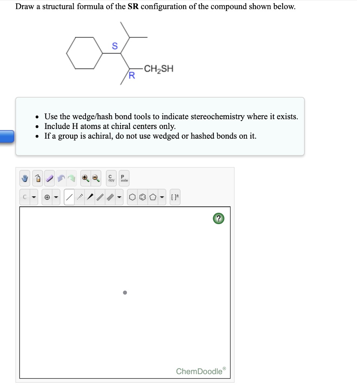The image size is (357, 385).
Task: Select the hashed bond tool
Action: (79, 197)
